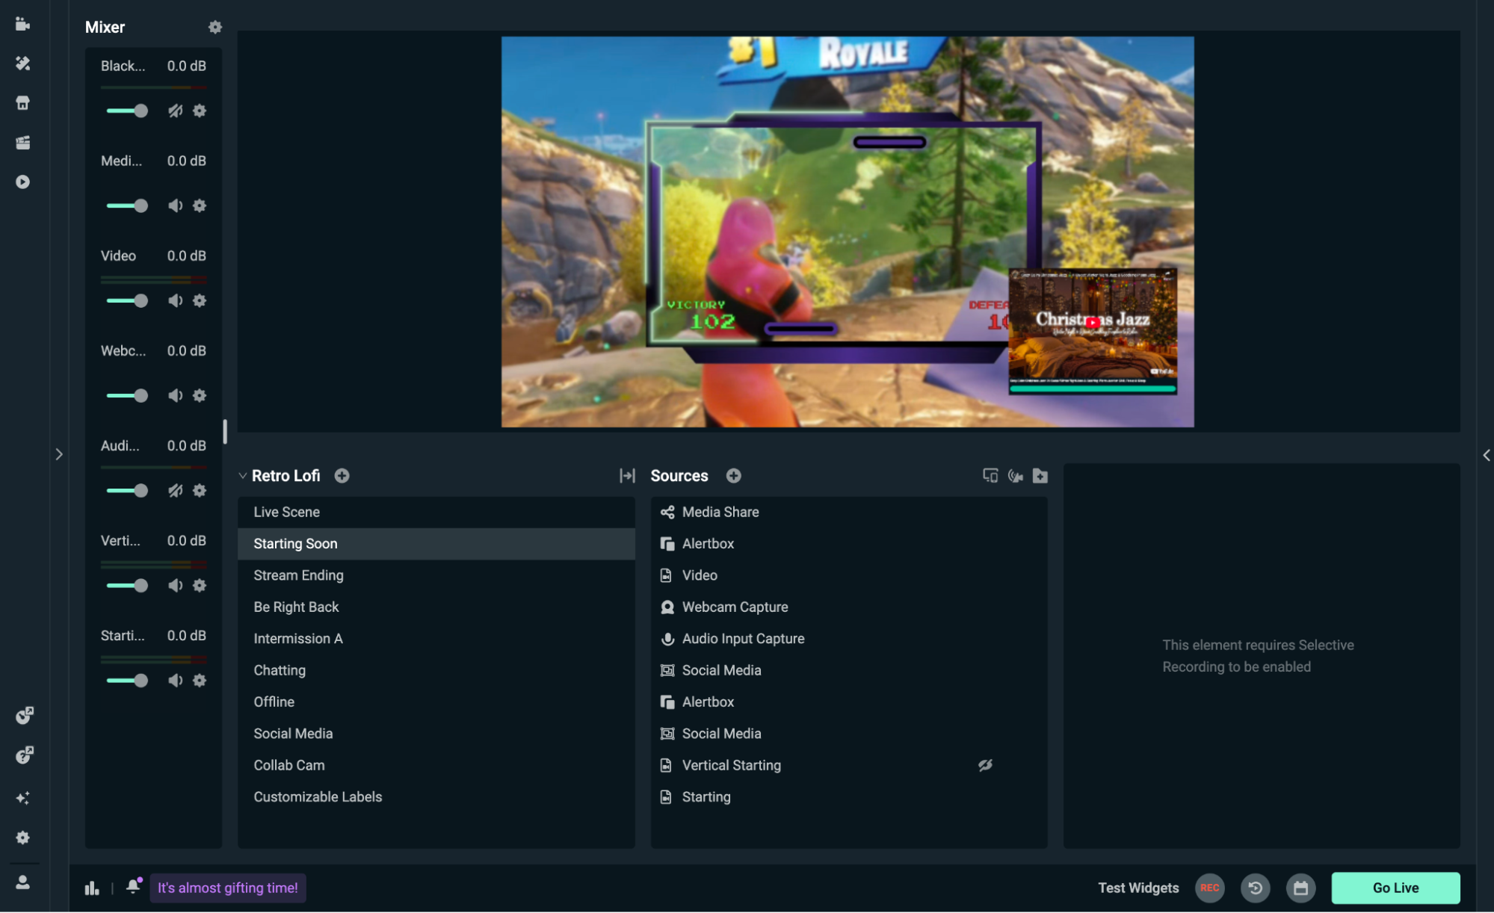Select the Webcam Capture source
Screen dimensions: 1494x913
coord(735,607)
